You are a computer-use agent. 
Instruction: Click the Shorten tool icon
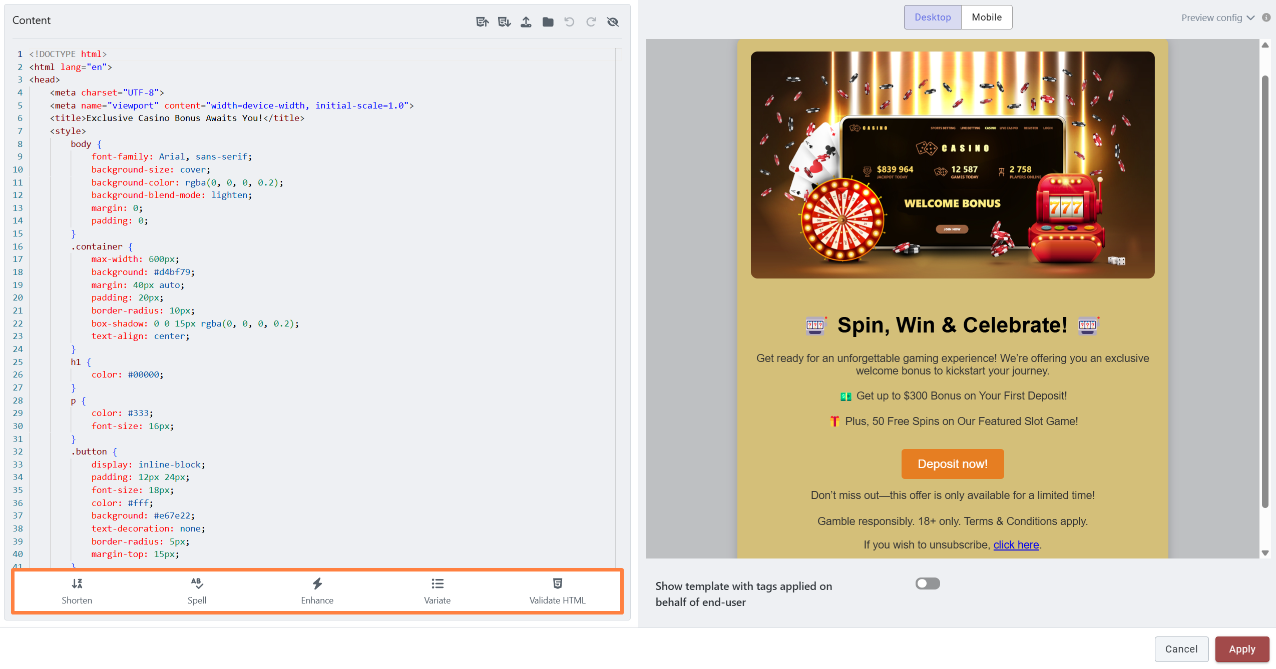pos(77,583)
